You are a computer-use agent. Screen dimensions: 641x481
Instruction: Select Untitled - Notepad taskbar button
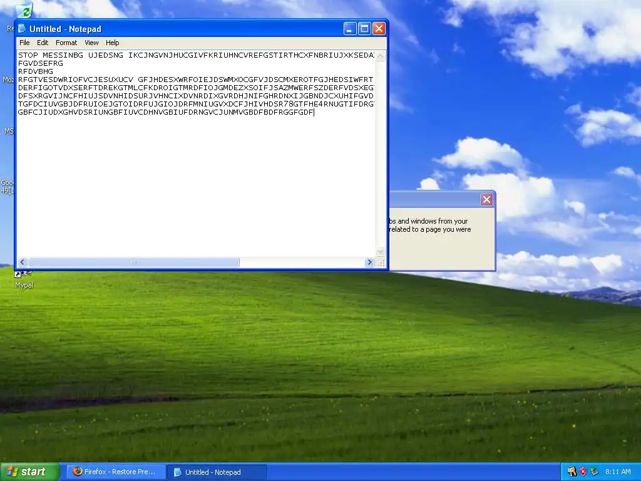[x=216, y=472]
